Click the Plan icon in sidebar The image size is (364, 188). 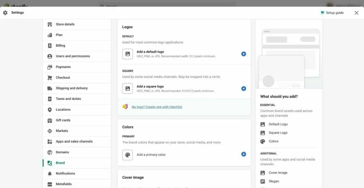50,35
